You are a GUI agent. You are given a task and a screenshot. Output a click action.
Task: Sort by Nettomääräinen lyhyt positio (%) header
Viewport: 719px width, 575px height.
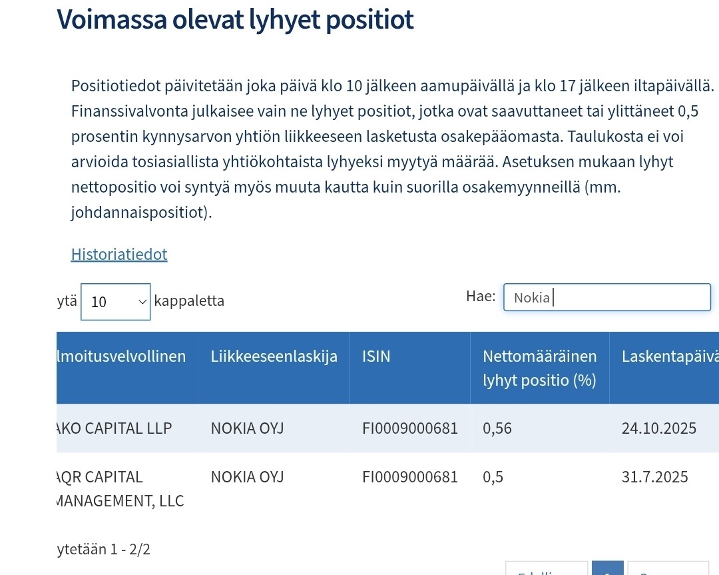539,368
